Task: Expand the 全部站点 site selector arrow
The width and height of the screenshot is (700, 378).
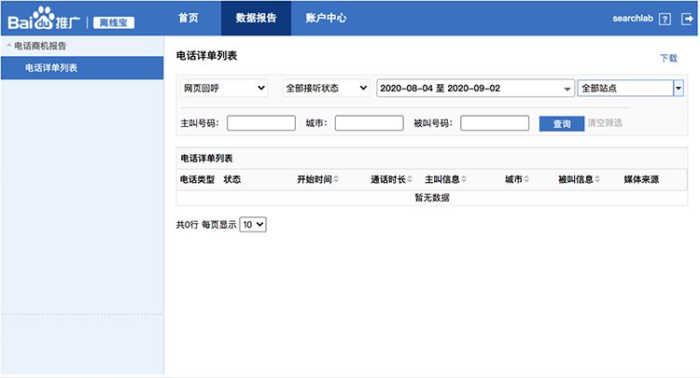Action: point(679,88)
